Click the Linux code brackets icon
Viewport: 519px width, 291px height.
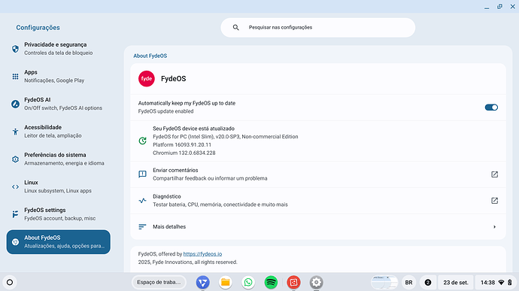(x=15, y=186)
